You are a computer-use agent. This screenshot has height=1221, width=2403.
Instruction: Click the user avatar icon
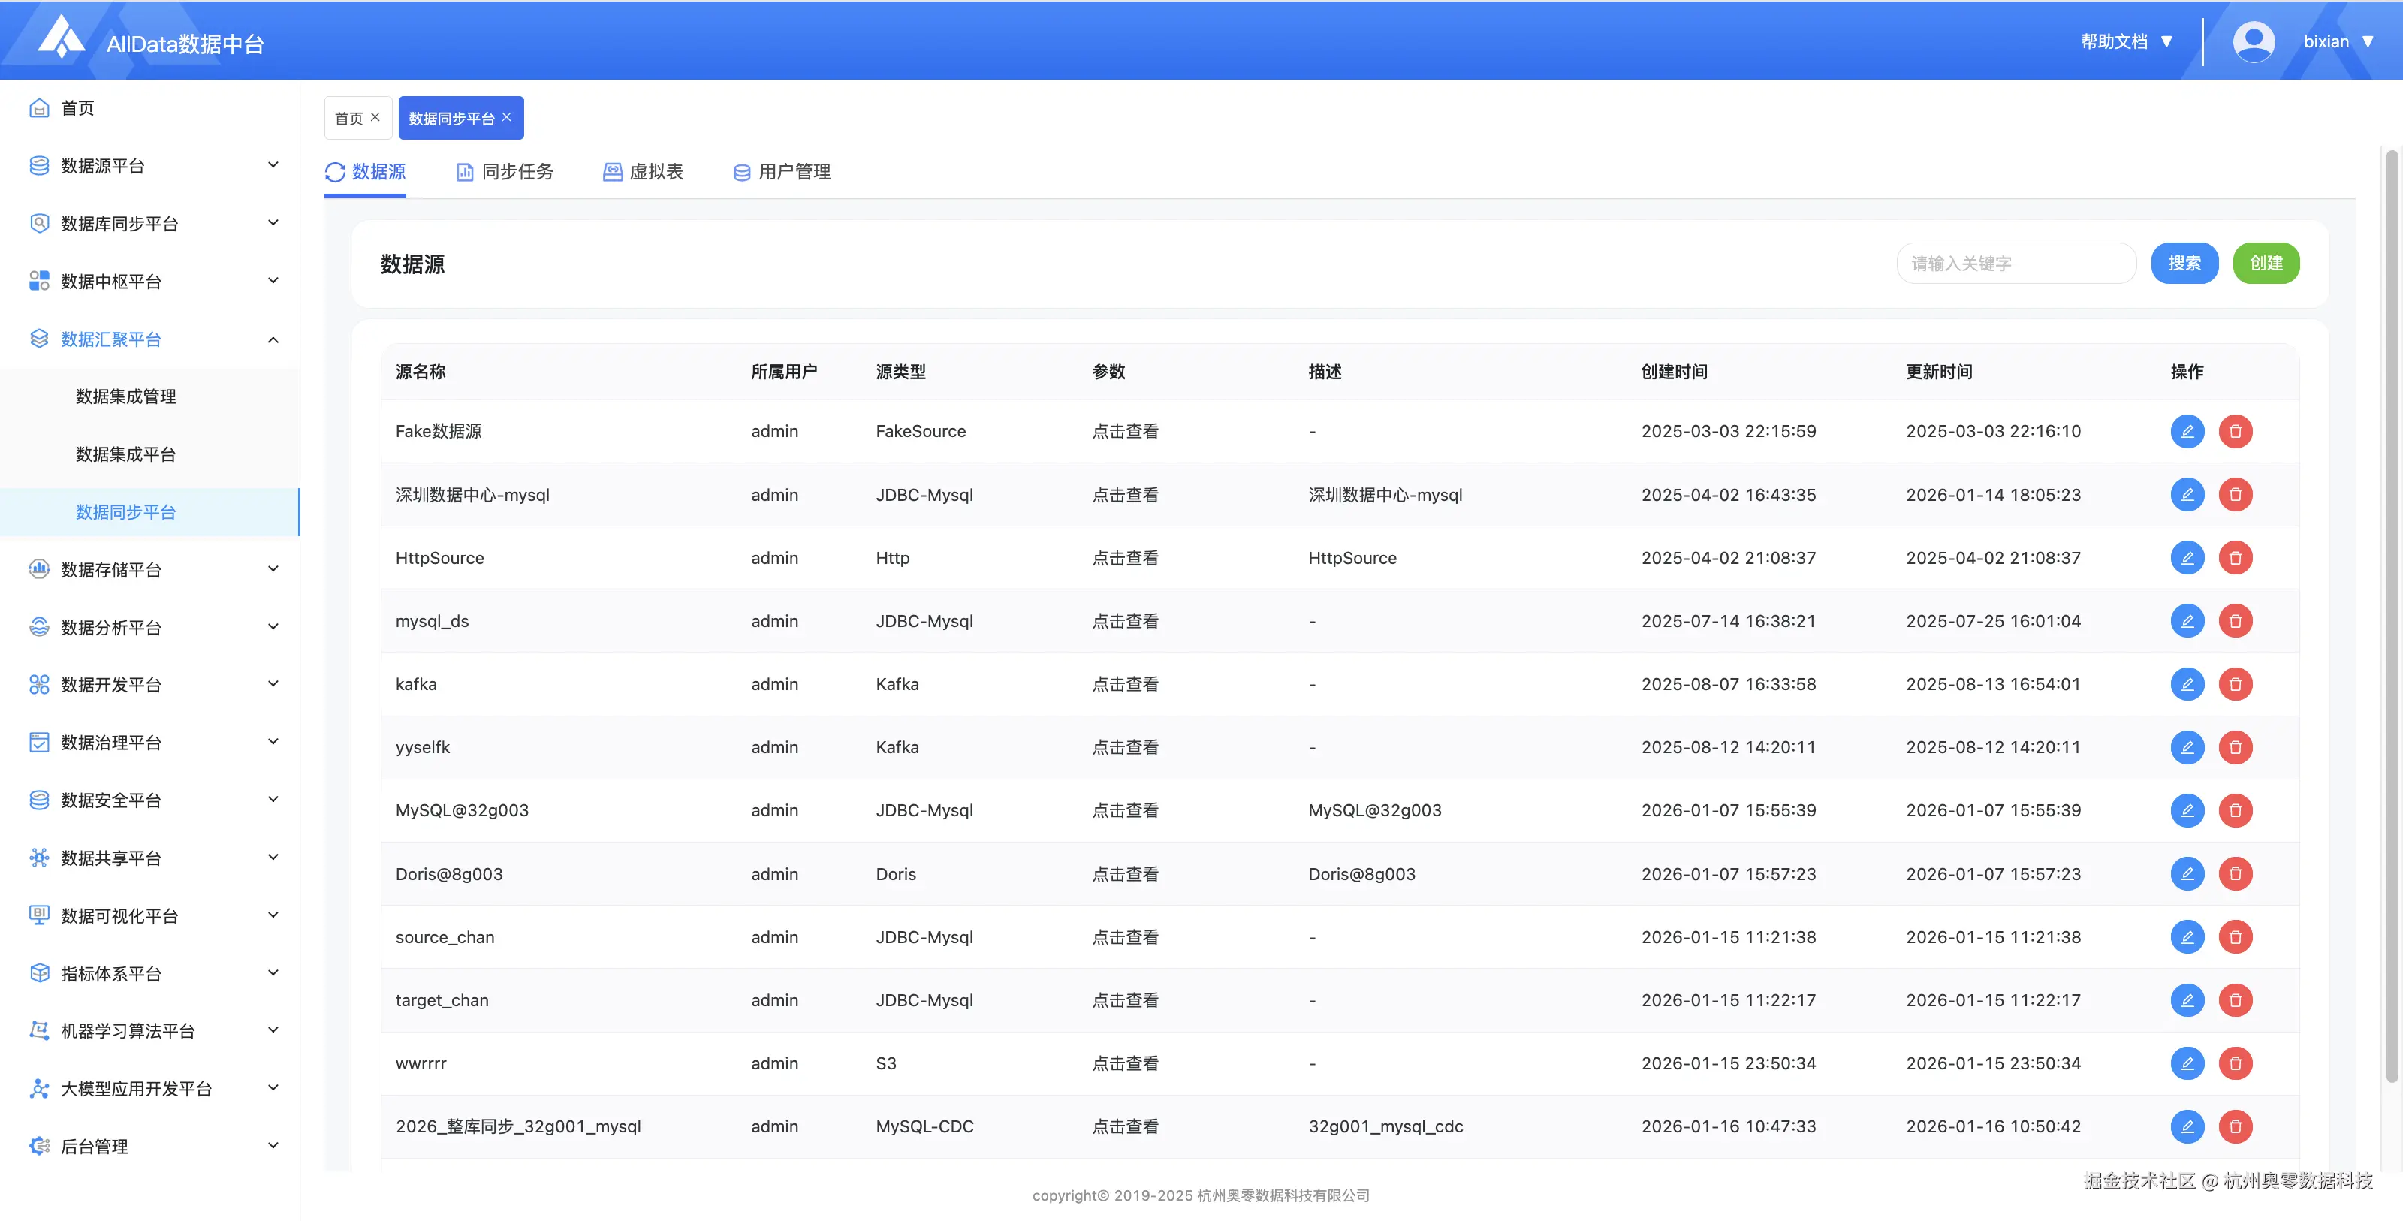(x=2253, y=41)
